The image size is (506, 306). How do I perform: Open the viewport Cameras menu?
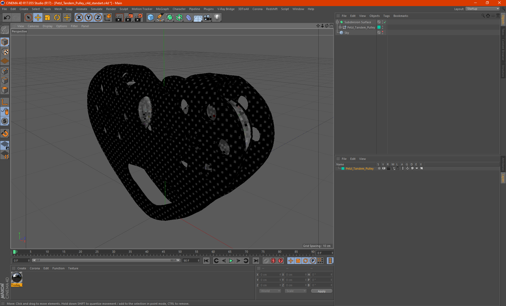[x=33, y=26]
